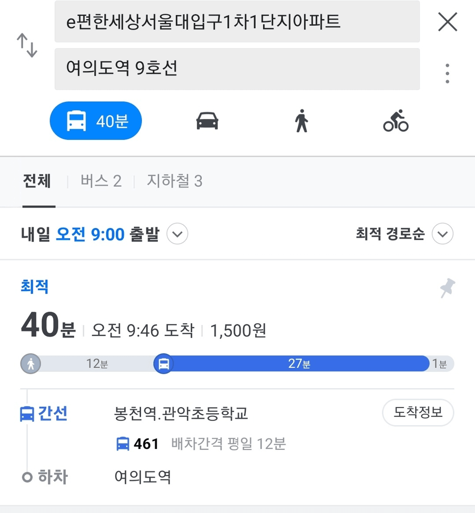
Task: Select the 지하철 3 tab
Action: (174, 181)
